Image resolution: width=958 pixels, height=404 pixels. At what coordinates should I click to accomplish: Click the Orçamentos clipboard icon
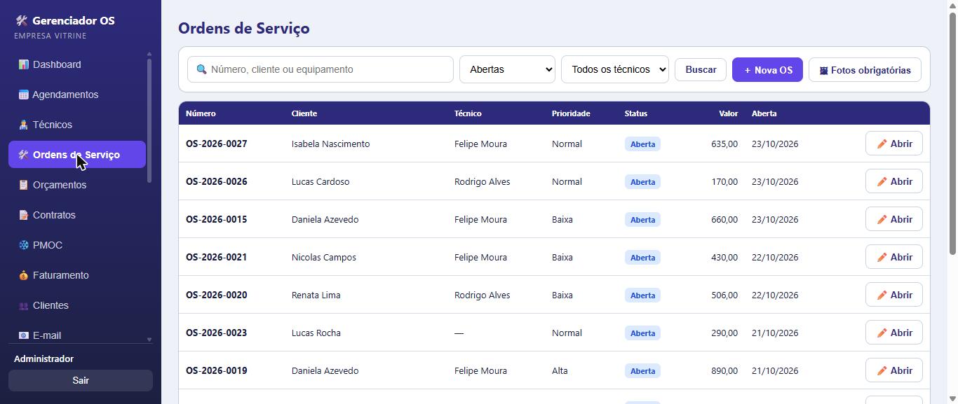tap(23, 185)
